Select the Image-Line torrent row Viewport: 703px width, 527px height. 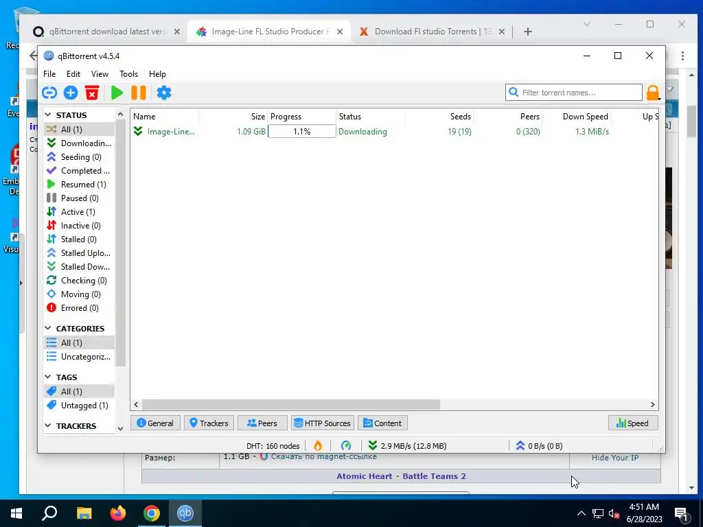395,131
